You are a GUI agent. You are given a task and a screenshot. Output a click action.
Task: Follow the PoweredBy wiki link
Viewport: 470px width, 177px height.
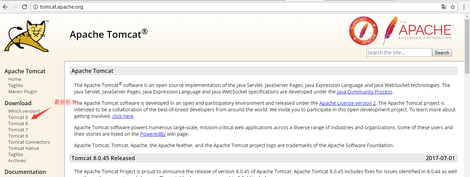153,134
